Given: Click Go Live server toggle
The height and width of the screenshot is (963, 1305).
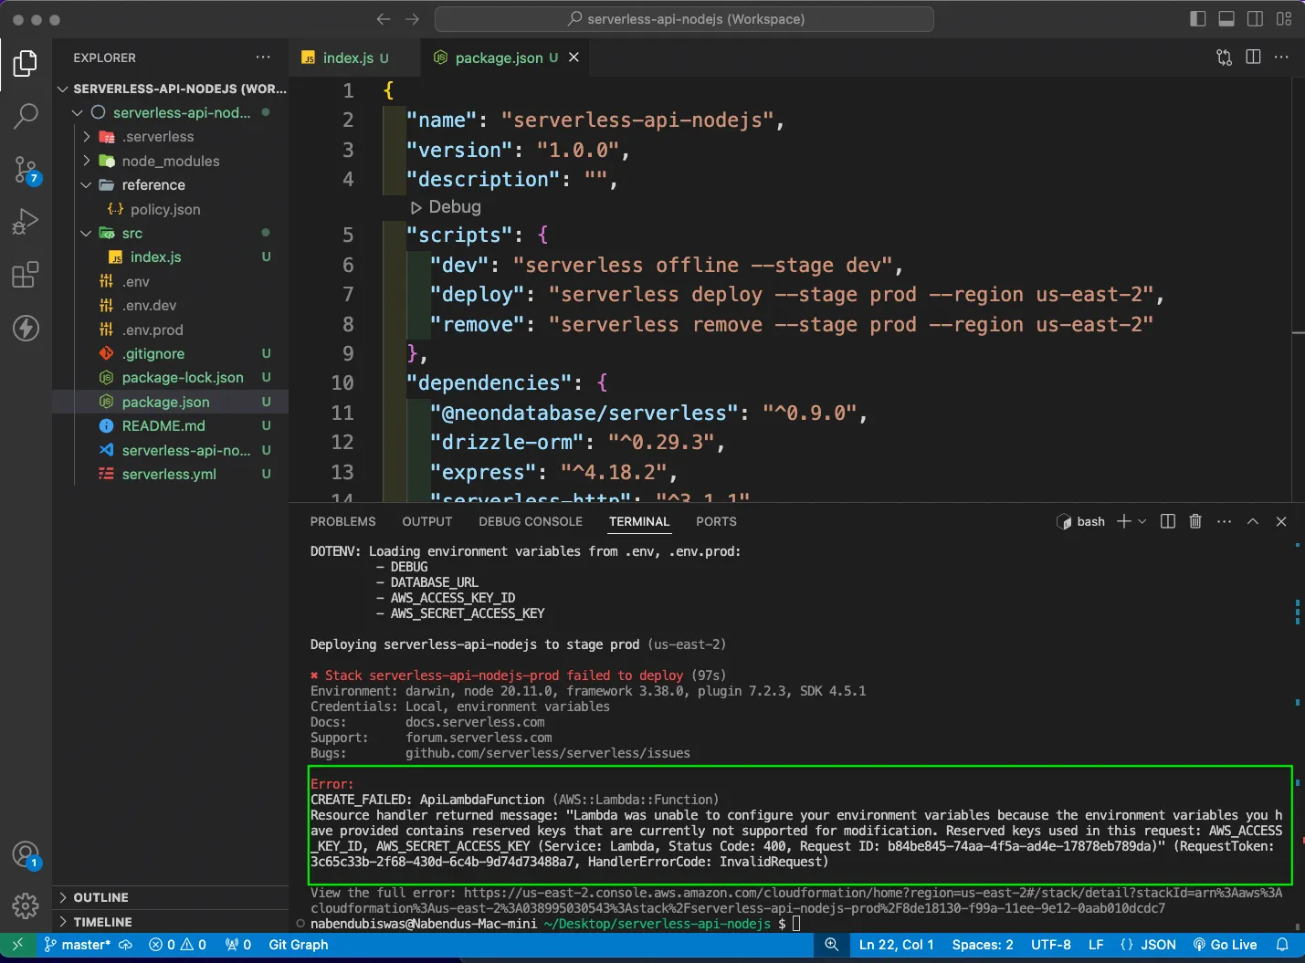Looking at the screenshot, I should (1225, 945).
